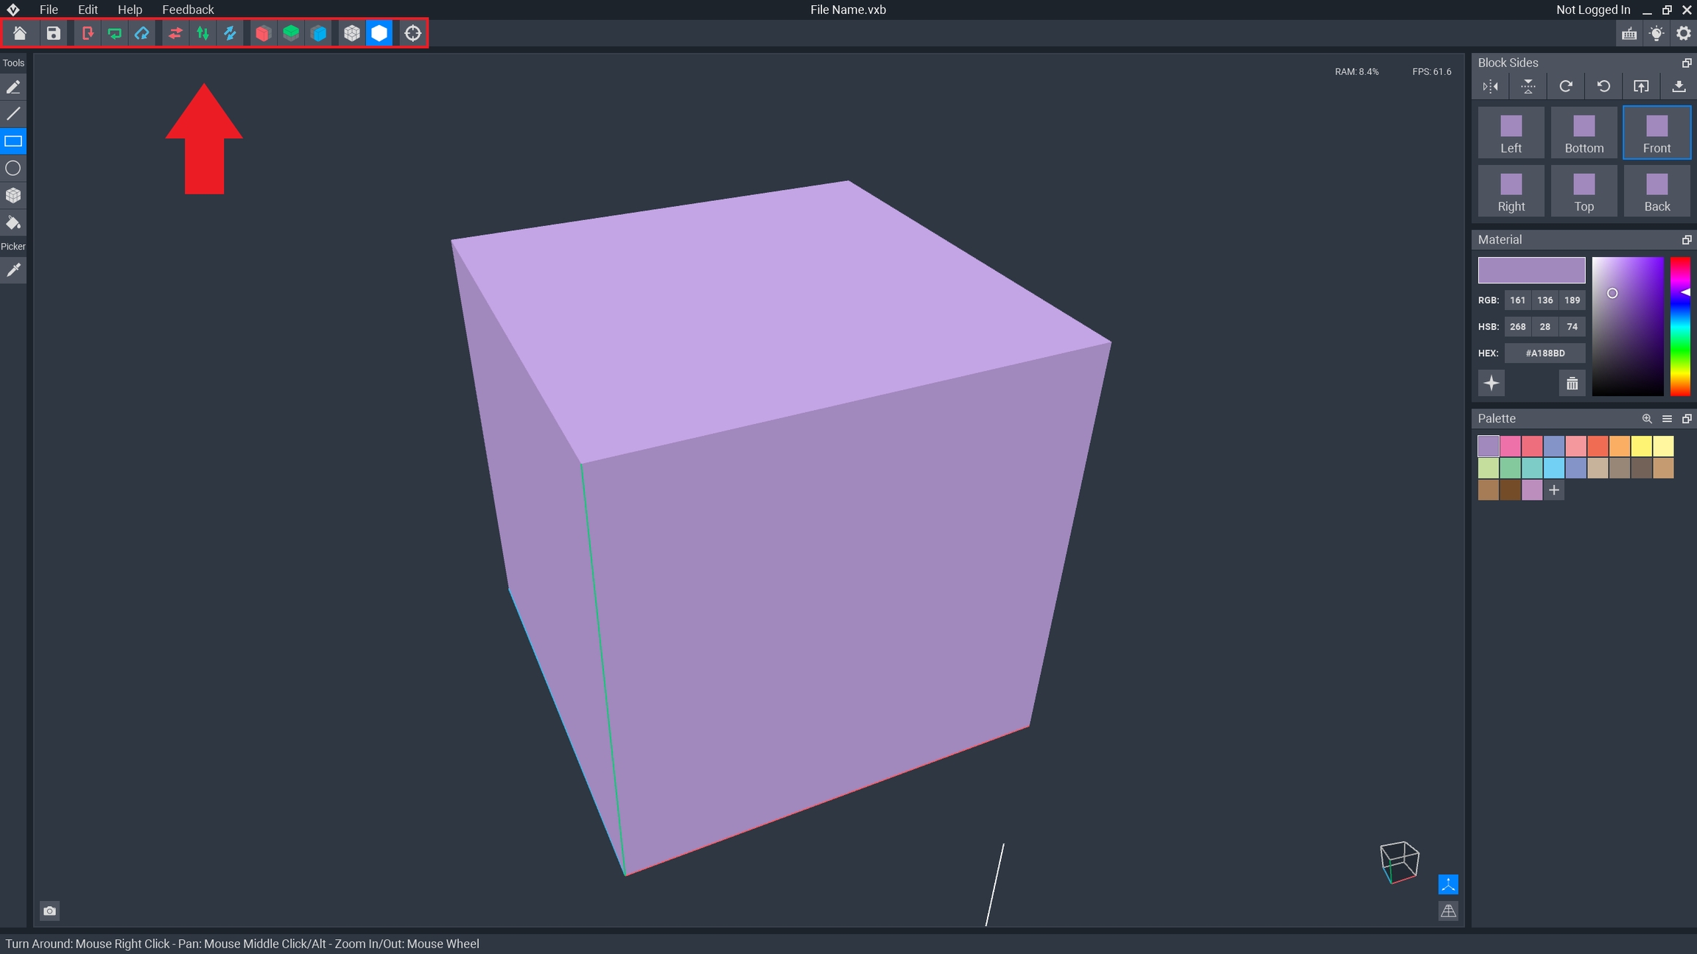This screenshot has width=1697, height=954.
Task: Take a screenshot with the camera icon
Action: point(49,911)
